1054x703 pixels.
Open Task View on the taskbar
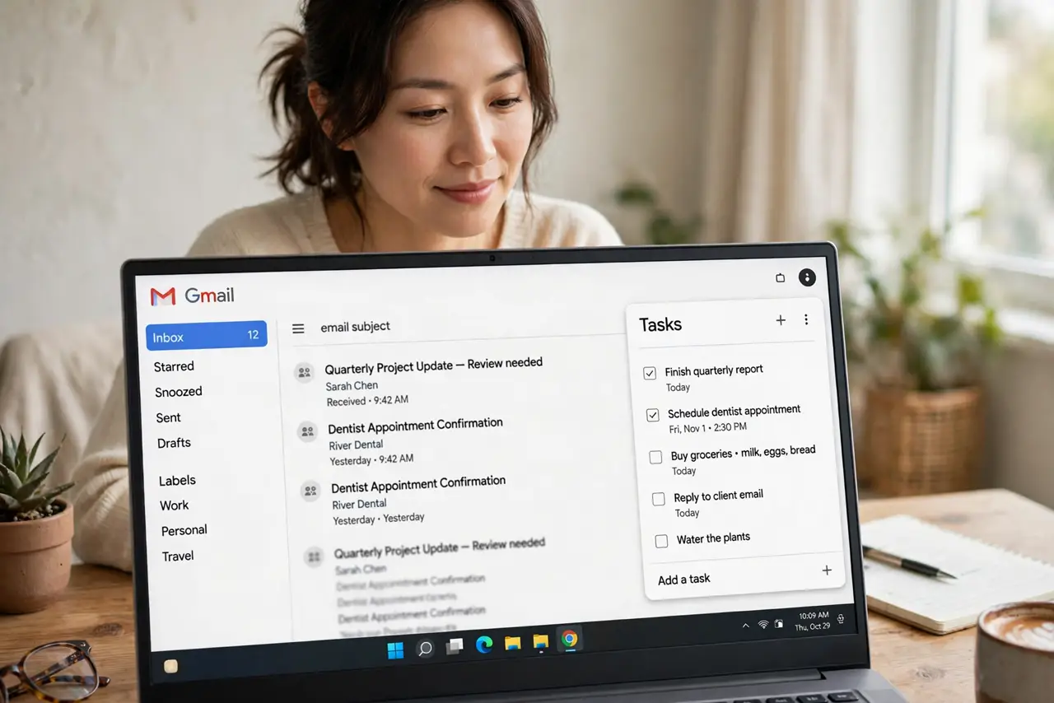[454, 647]
